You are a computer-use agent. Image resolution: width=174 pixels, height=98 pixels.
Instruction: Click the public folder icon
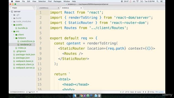(x=14, y=25)
